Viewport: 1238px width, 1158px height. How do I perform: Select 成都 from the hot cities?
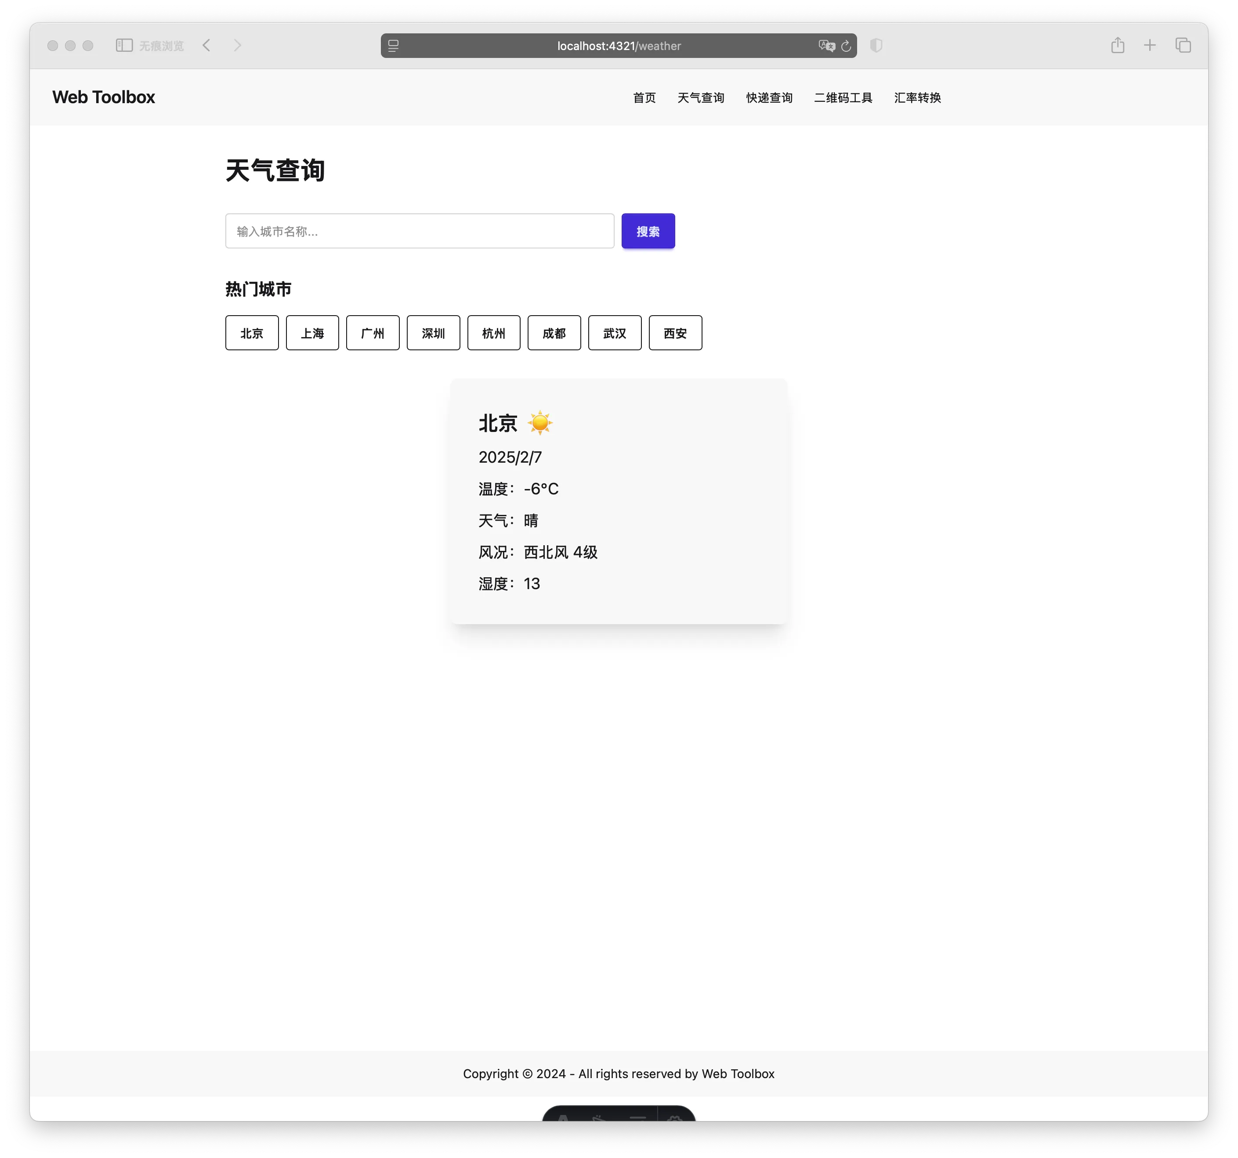pos(554,333)
